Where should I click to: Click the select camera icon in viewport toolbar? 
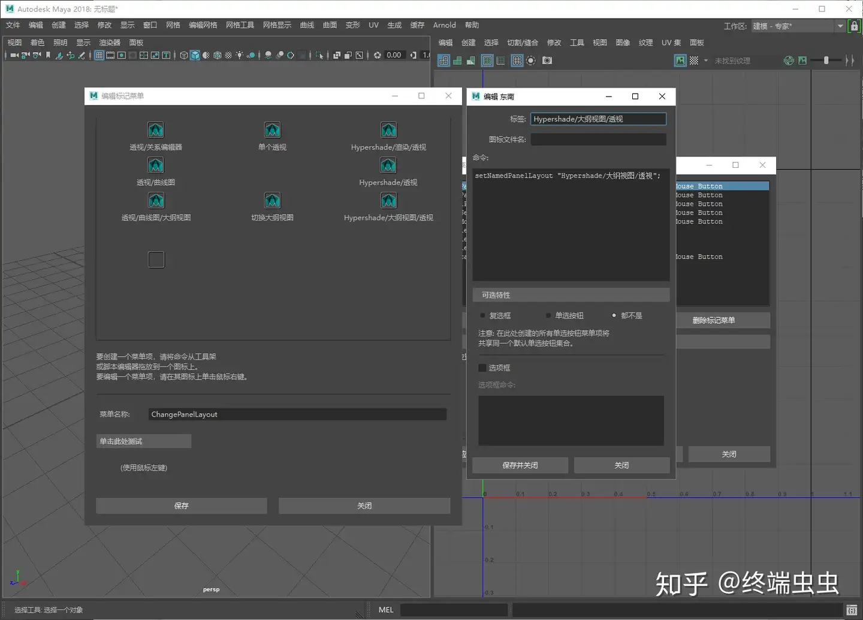(14, 55)
